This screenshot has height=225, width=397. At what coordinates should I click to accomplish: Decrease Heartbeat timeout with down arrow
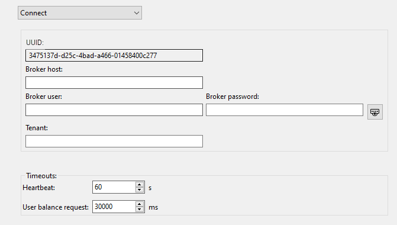point(140,190)
